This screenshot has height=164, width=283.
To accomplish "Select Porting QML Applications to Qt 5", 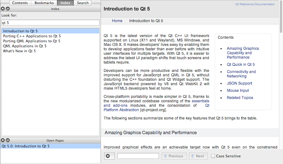I will coord(50,41).
